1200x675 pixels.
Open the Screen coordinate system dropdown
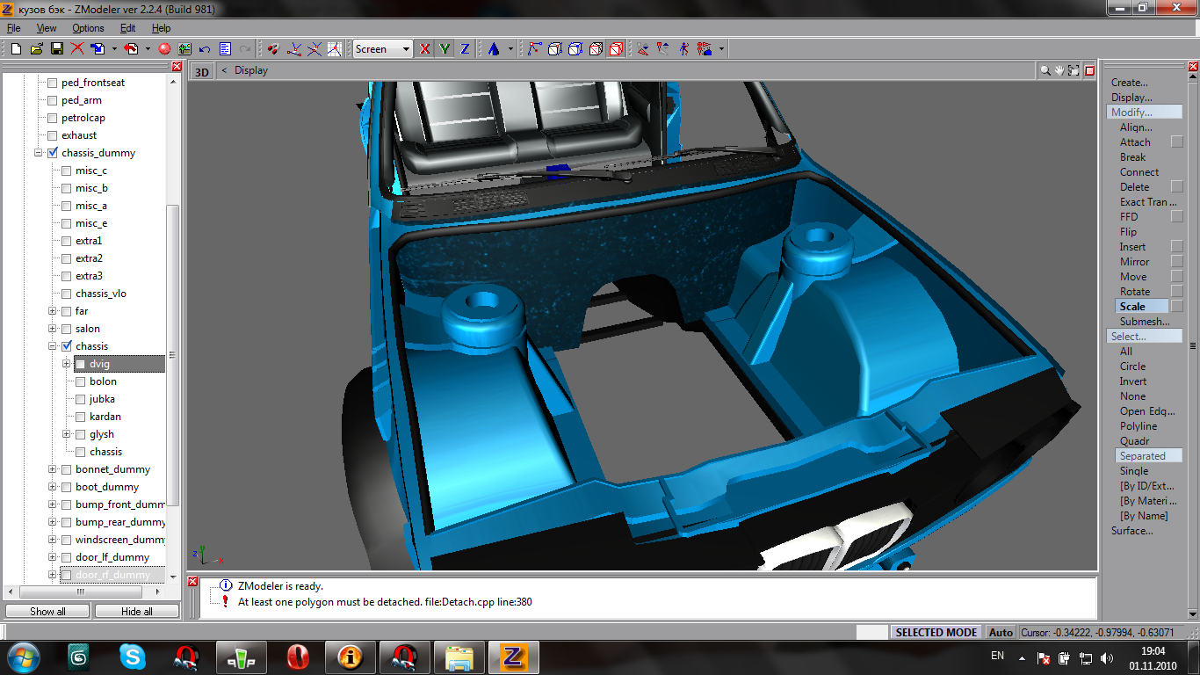(406, 49)
